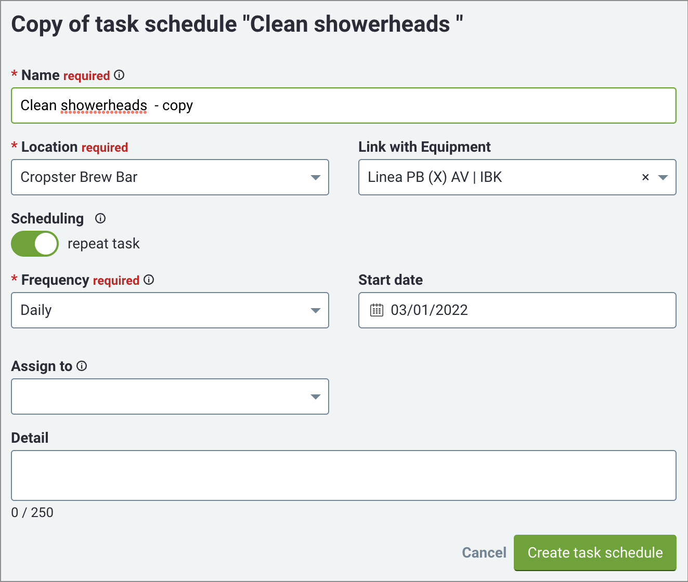Click the info icon next to Assign to

point(82,366)
